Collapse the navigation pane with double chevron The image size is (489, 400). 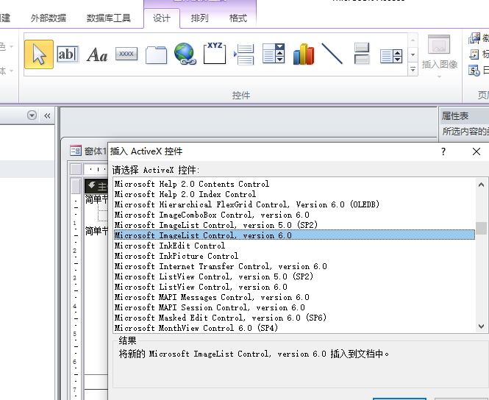click(47, 116)
